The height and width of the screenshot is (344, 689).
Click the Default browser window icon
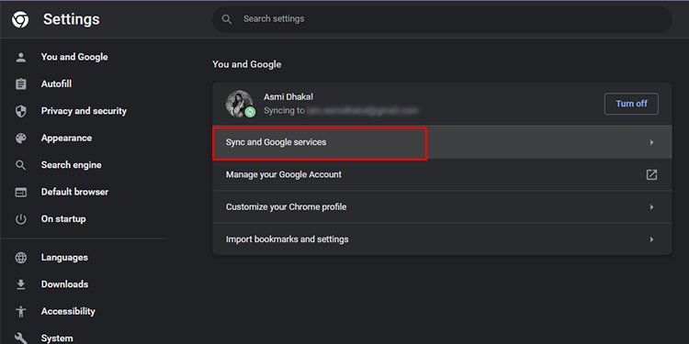coord(20,193)
